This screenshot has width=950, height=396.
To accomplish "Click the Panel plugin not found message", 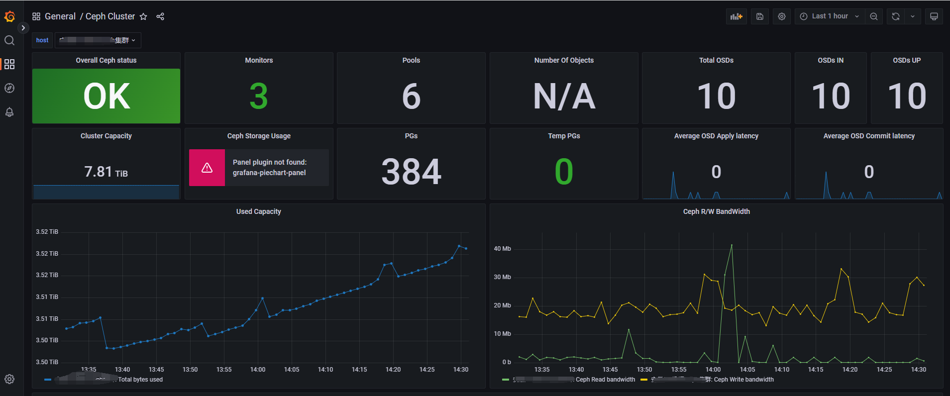I will pos(270,168).
